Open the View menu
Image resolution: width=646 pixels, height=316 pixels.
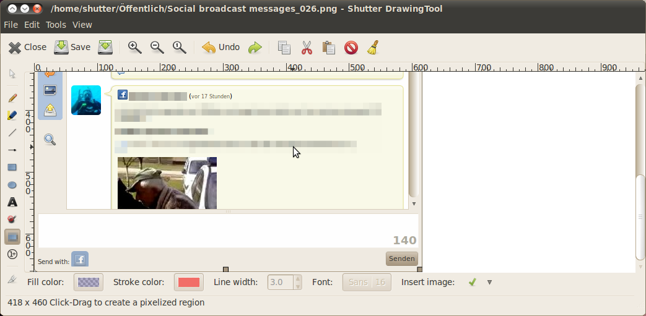point(82,25)
